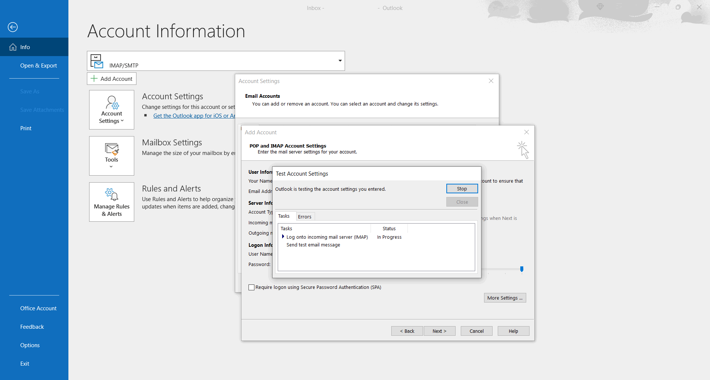710x380 pixels.
Task: Enable Require logon using Secure Password Authentication
Action: tap(251, 287)
